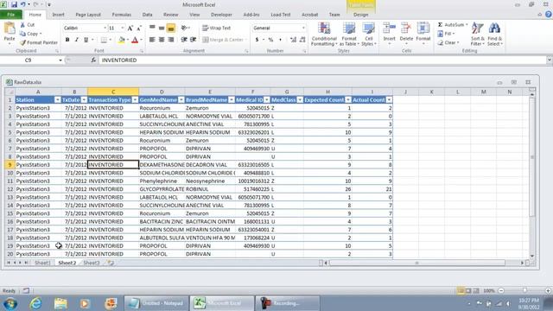The image size is (553, 311).
Task: Toggle Underline formatting
Action: 86,40
